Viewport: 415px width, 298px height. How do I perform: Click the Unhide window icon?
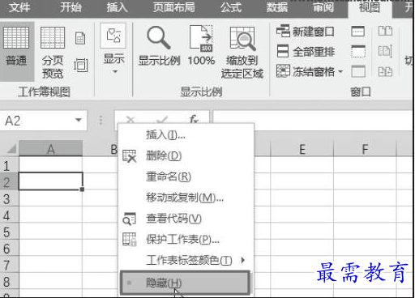click(x=358, y=71)
